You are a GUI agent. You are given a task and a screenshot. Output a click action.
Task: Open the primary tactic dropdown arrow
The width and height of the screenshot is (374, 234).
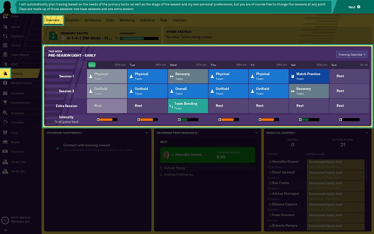(x=117, y=38)
